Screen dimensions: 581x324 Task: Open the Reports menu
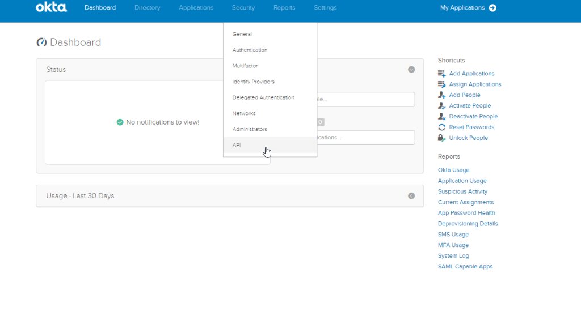point(284,8)
